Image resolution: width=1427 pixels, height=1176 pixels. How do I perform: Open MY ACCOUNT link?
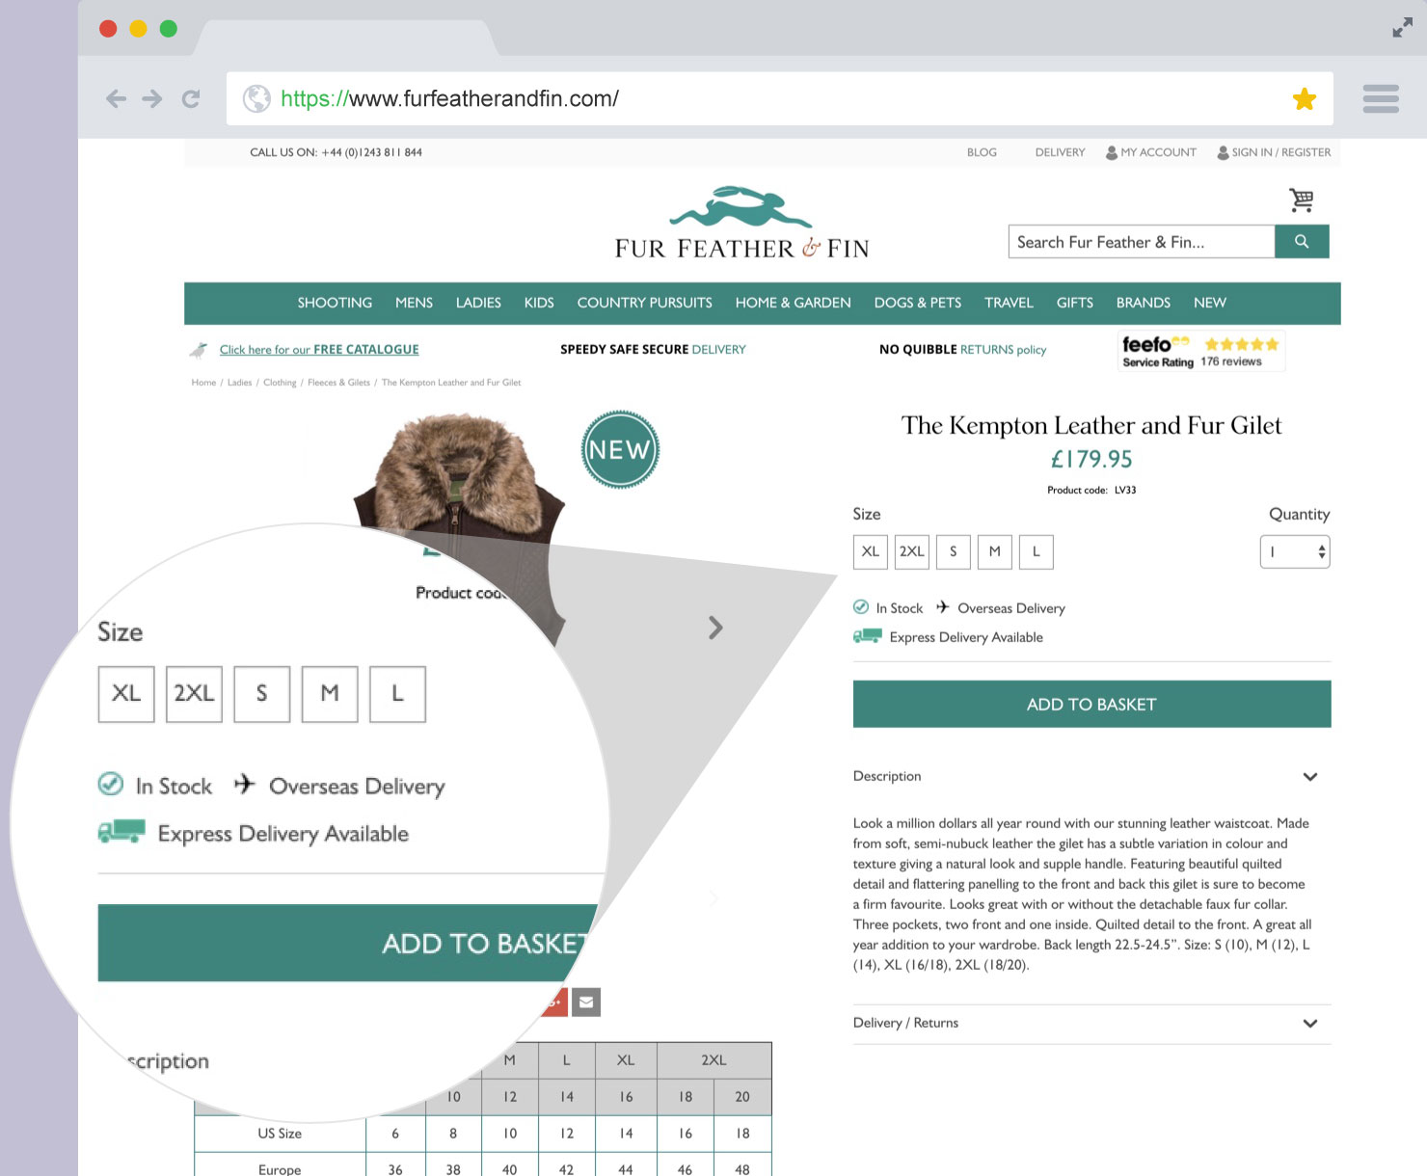click(x=1151, y=152)
